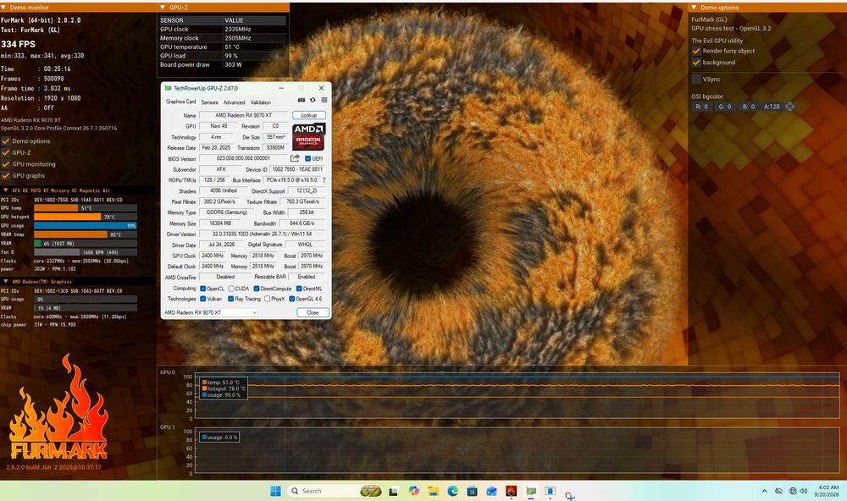
Task: Collapse the XFX RX 9070 XT section
Action: tap(5, 190)
